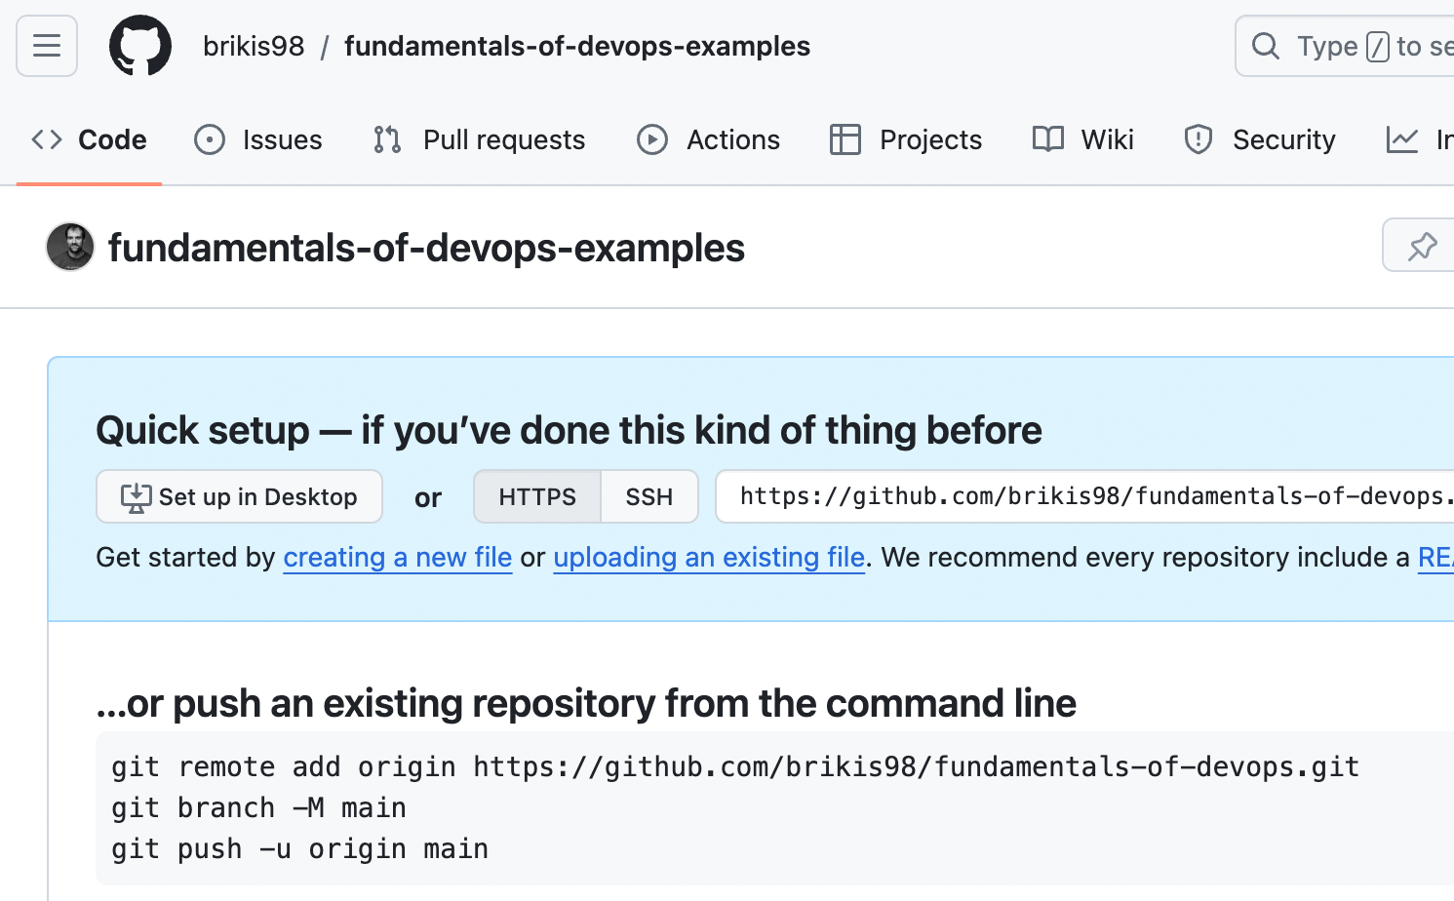The image size is (1454, 901).
Task: Click the Pull requests branch icon
Action: click(387, 139)
